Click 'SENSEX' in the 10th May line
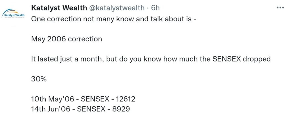This screenshot has width=291, height=114. pos(95,99)
